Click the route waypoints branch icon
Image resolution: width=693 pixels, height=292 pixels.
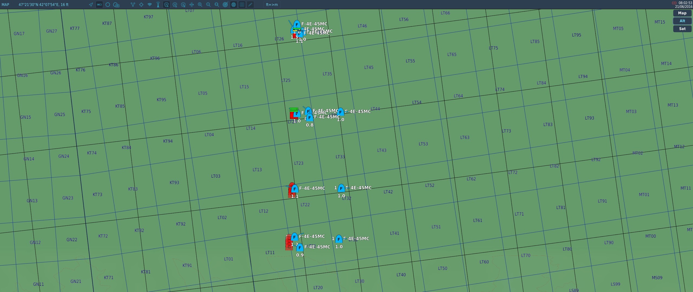pyautogui.click(x=133, y=5)
